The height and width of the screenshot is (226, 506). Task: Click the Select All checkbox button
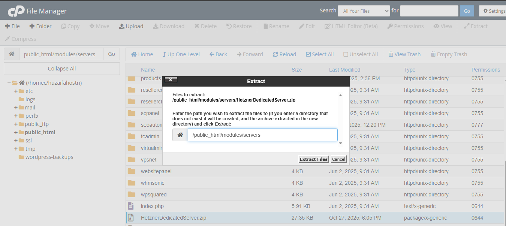[308, 54]
